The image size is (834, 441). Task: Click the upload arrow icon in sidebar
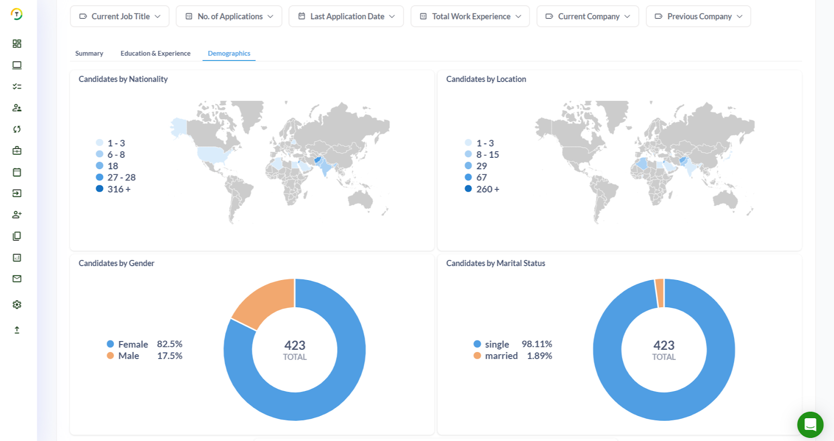[17, 330]
